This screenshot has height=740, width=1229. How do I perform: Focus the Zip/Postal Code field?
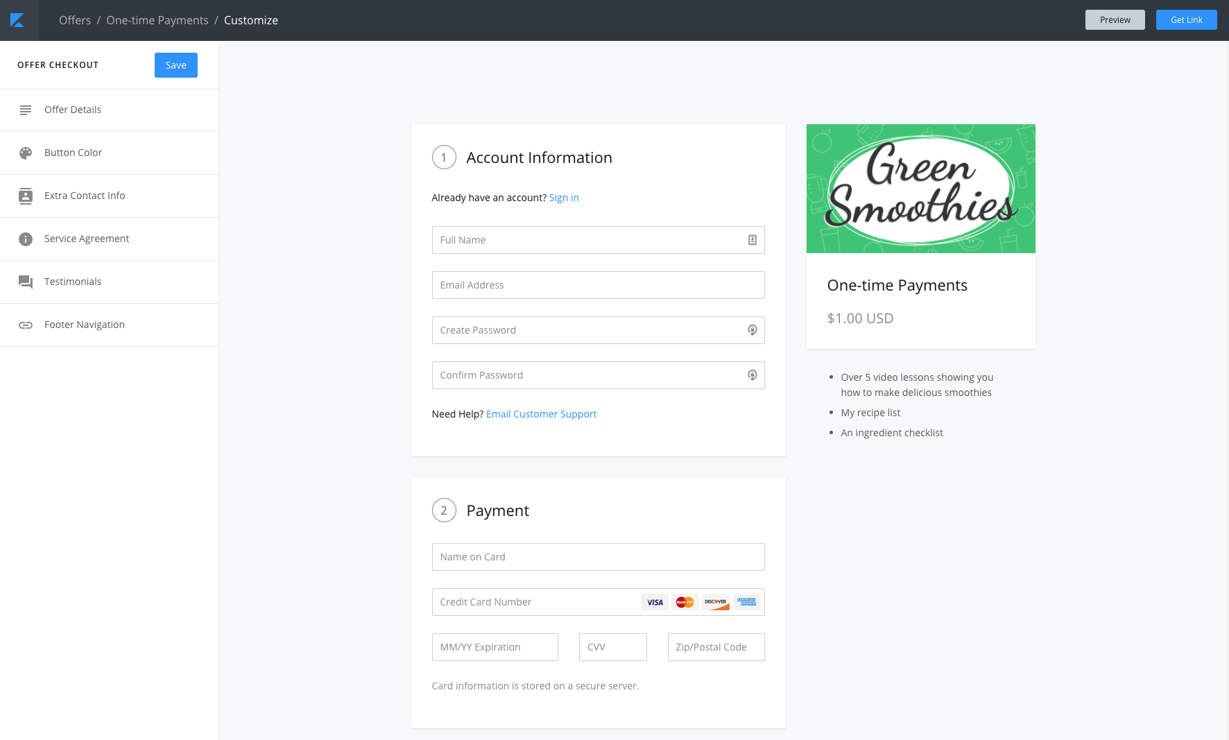[716, 647]
